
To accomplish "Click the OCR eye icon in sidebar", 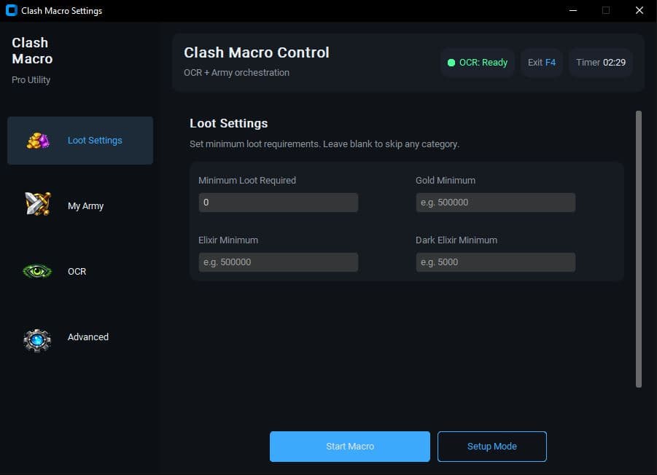I will [36, 271].
